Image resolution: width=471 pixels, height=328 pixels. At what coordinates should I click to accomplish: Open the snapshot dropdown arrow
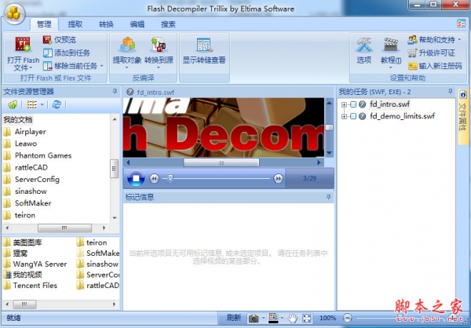tap(264, 318)
